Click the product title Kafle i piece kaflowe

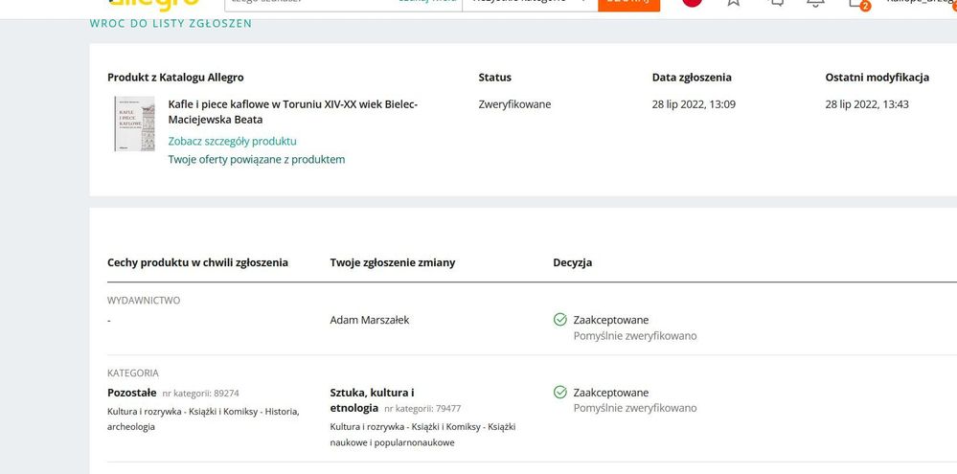(293, 112)
